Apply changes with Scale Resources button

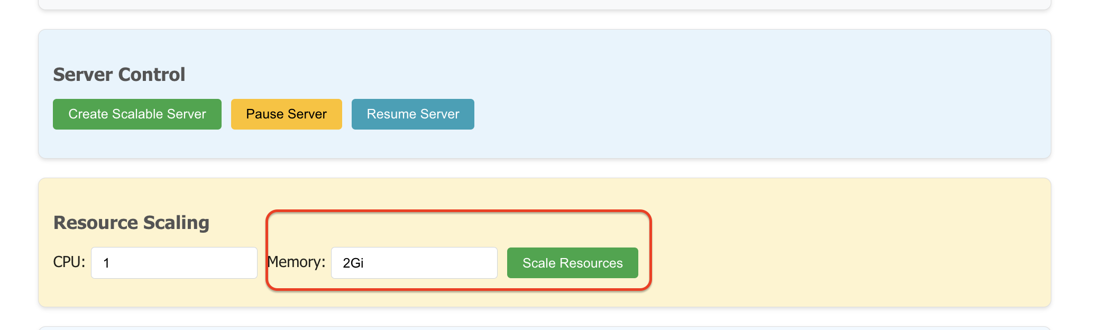click(x=572, y=263)
